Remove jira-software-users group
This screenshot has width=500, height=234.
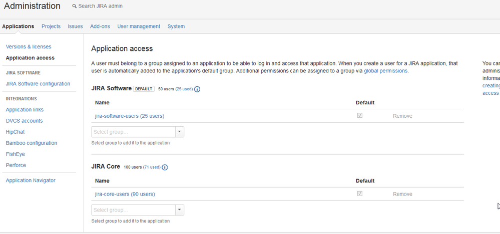click(x=402, y=116)
